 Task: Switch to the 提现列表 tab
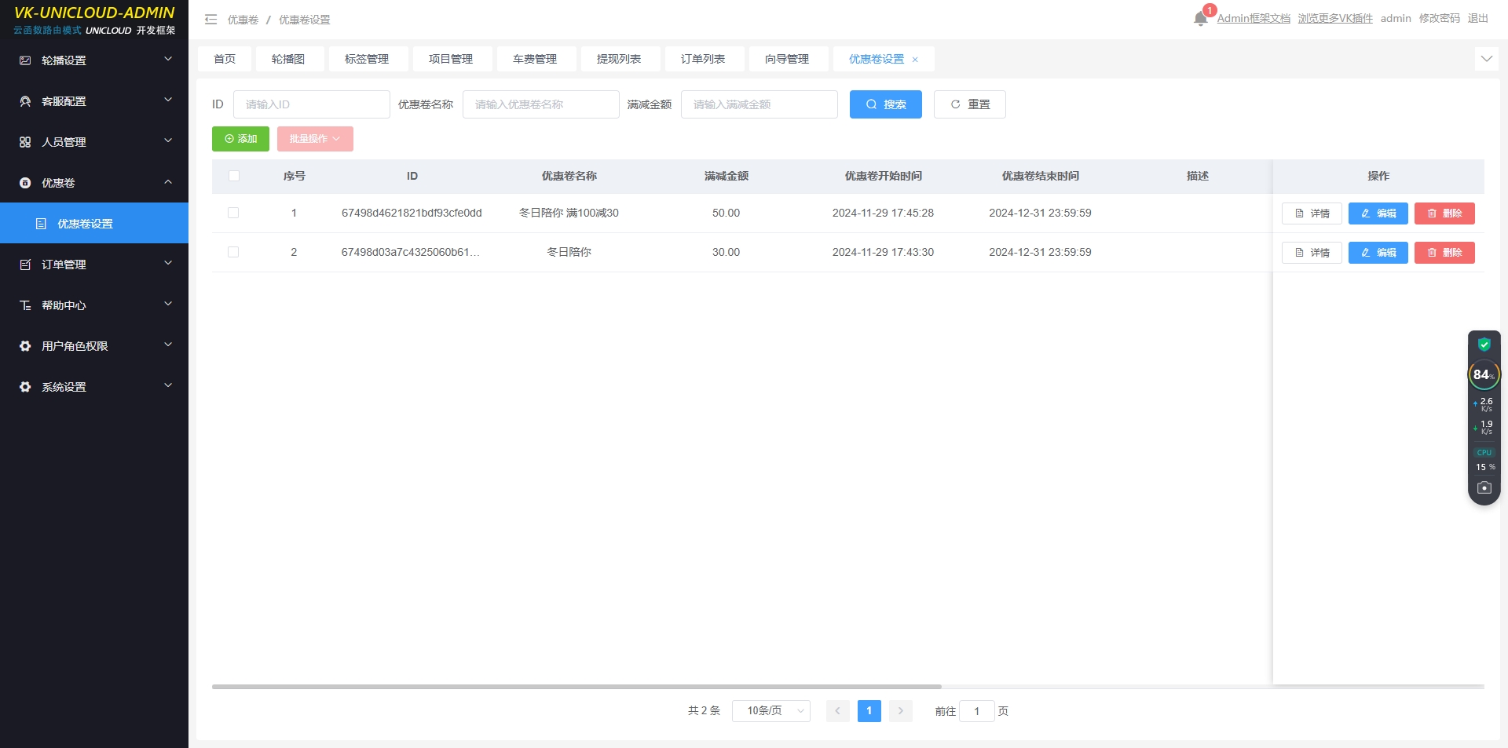point(619,60)
